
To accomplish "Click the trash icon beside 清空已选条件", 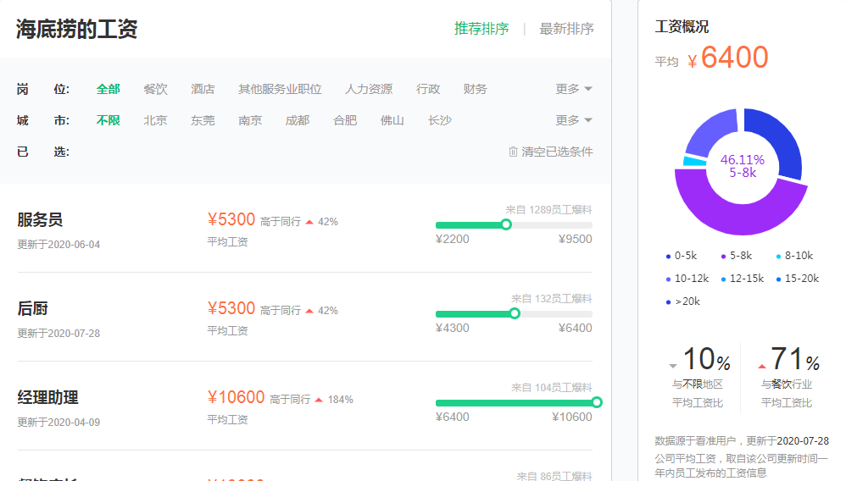I will [513, 152].
